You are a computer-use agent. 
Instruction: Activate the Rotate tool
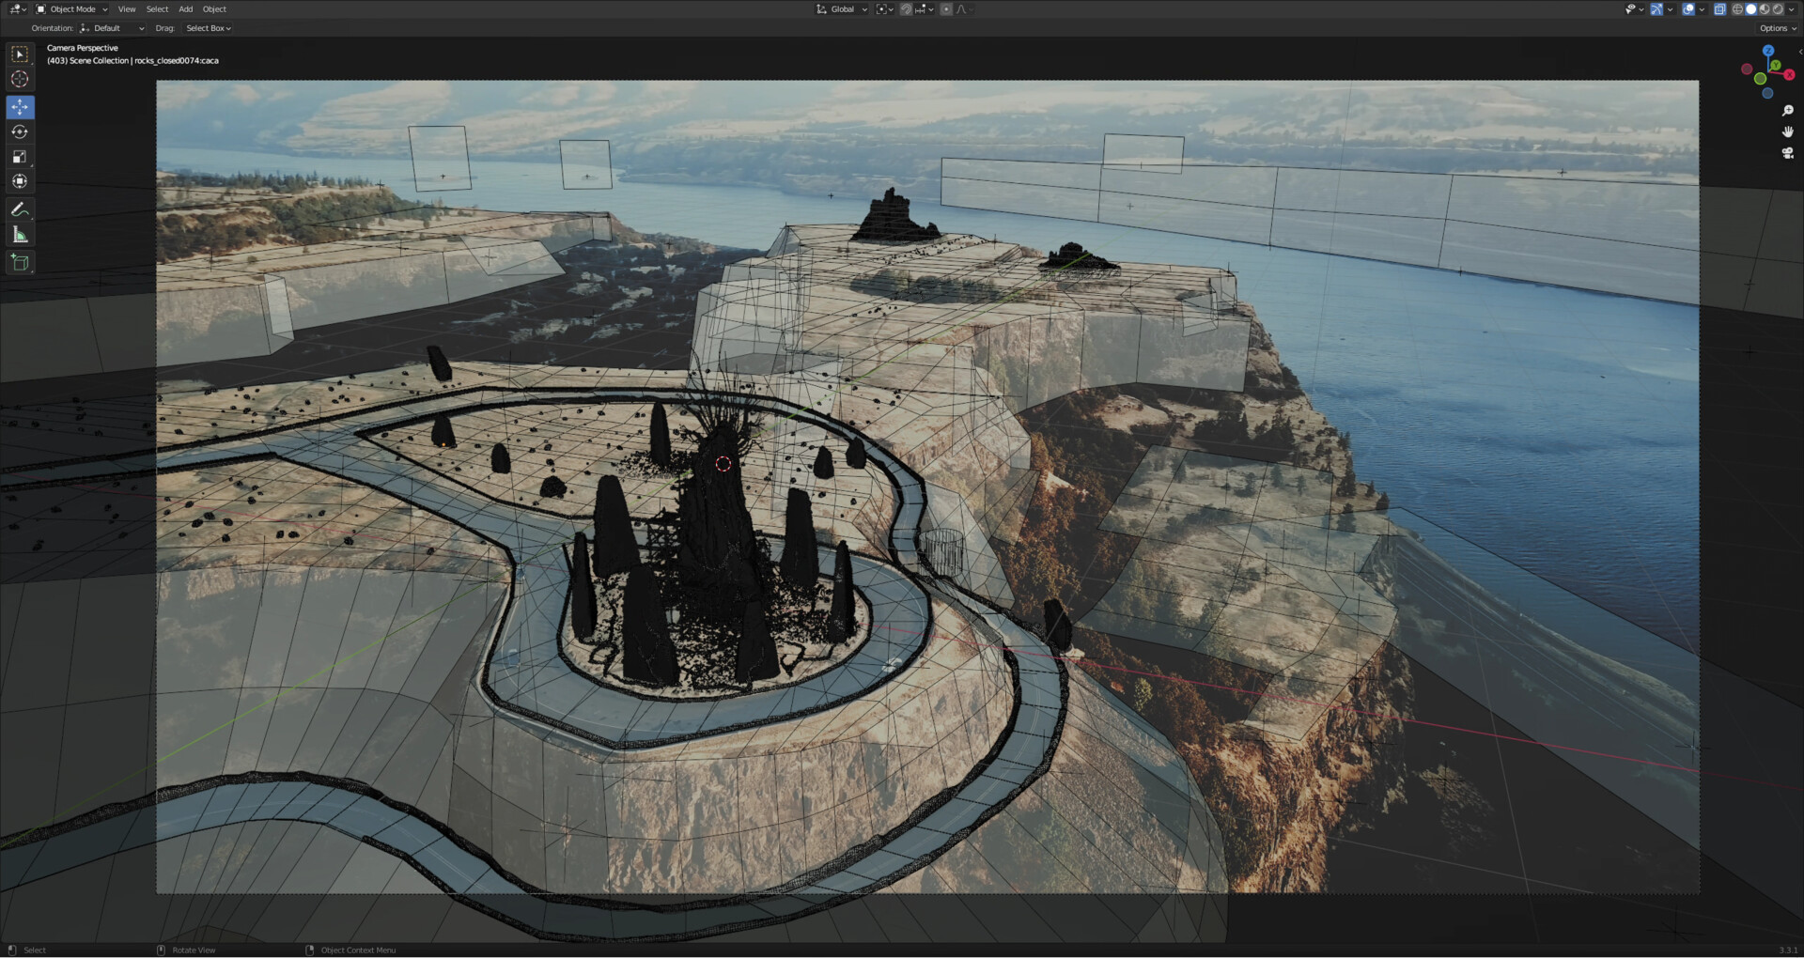[x=19, y=131]
